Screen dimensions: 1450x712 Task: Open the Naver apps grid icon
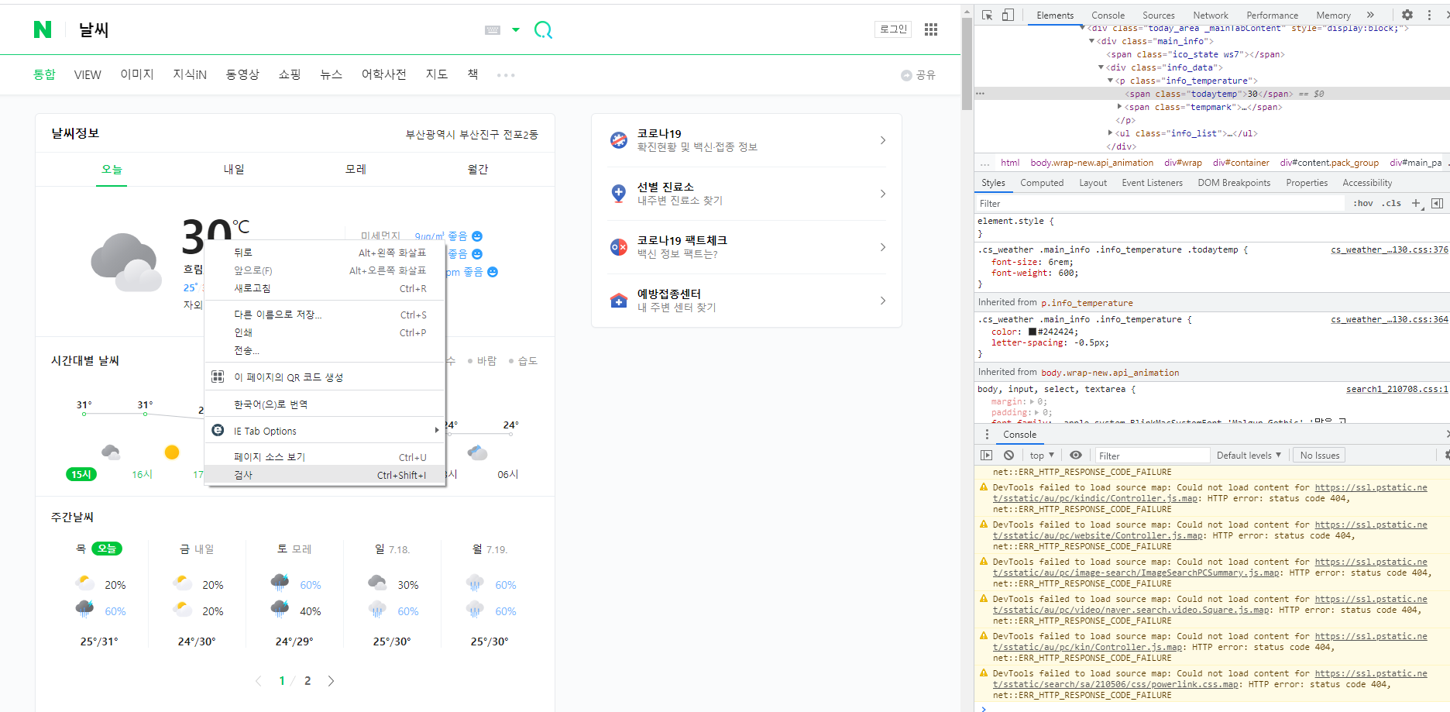931,29
